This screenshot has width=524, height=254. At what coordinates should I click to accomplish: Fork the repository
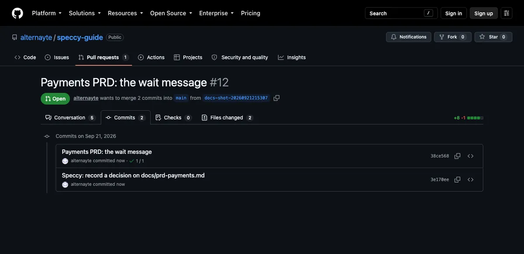453,37
